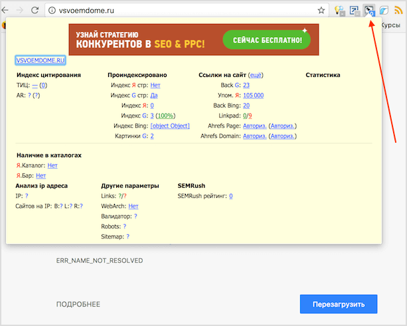Click the 'Наличие в каталогах' heading
This screenshot has height=326, width=407.
click(48, 155)
